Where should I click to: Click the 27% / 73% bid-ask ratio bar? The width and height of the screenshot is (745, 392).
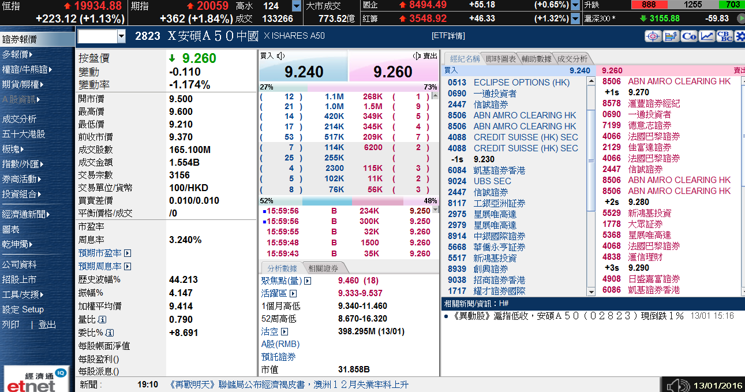(x=349, y=87)
